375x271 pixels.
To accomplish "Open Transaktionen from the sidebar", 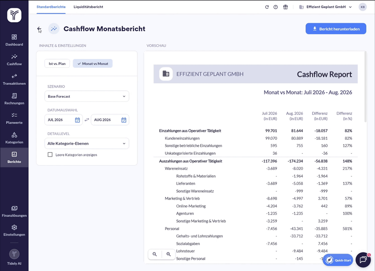I will 14,80.
